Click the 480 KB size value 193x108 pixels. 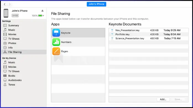tap(154, 38)
